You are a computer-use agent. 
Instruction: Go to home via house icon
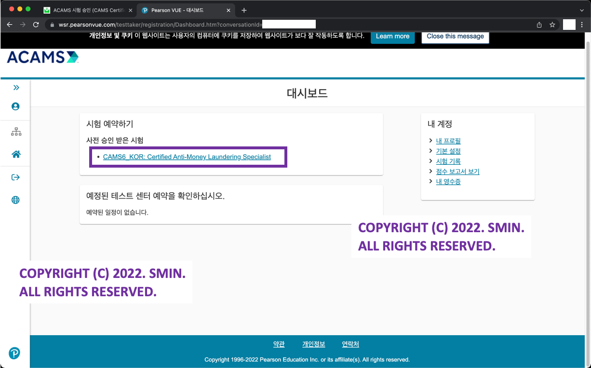tap(16, 155)
